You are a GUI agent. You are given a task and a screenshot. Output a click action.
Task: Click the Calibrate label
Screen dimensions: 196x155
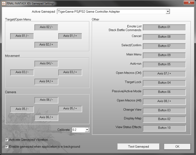tap(63, 130)
